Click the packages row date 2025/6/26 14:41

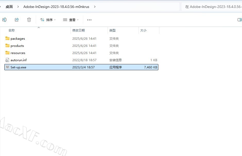(x=84, y=38)
